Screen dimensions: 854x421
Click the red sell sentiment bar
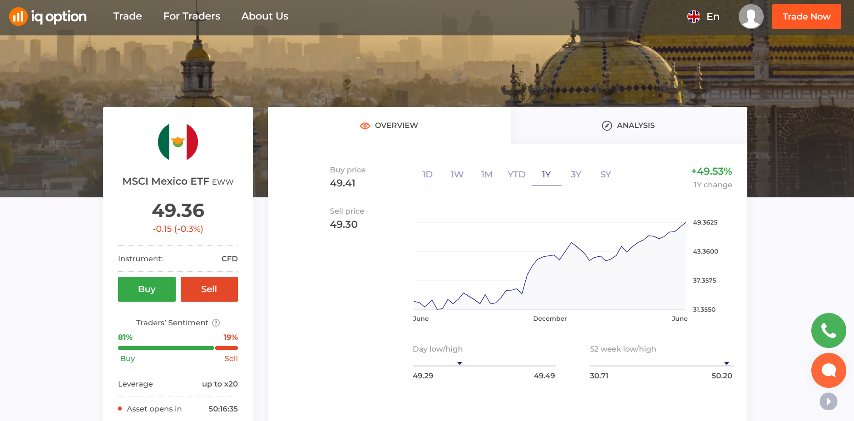[x=227, y=348]
